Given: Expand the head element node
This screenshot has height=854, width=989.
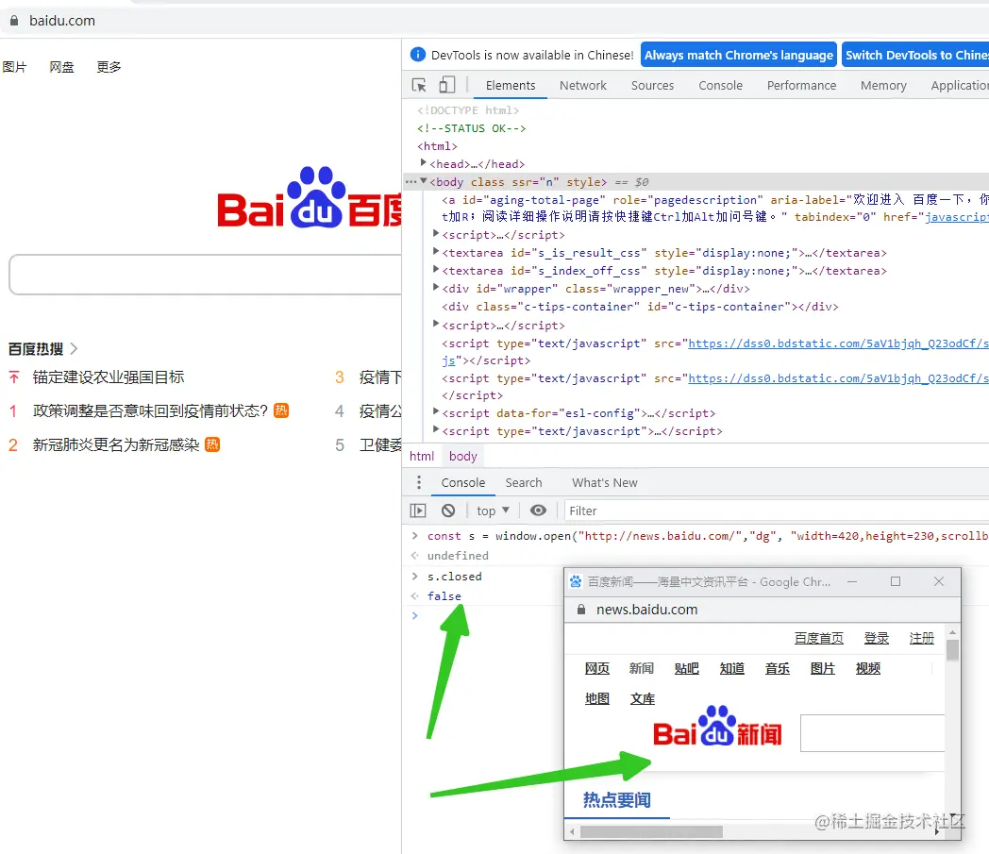Looking at the screenshot, I should (x=423, y=162).
